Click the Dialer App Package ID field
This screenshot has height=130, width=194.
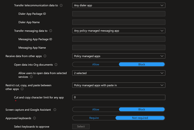click(119, 14)
